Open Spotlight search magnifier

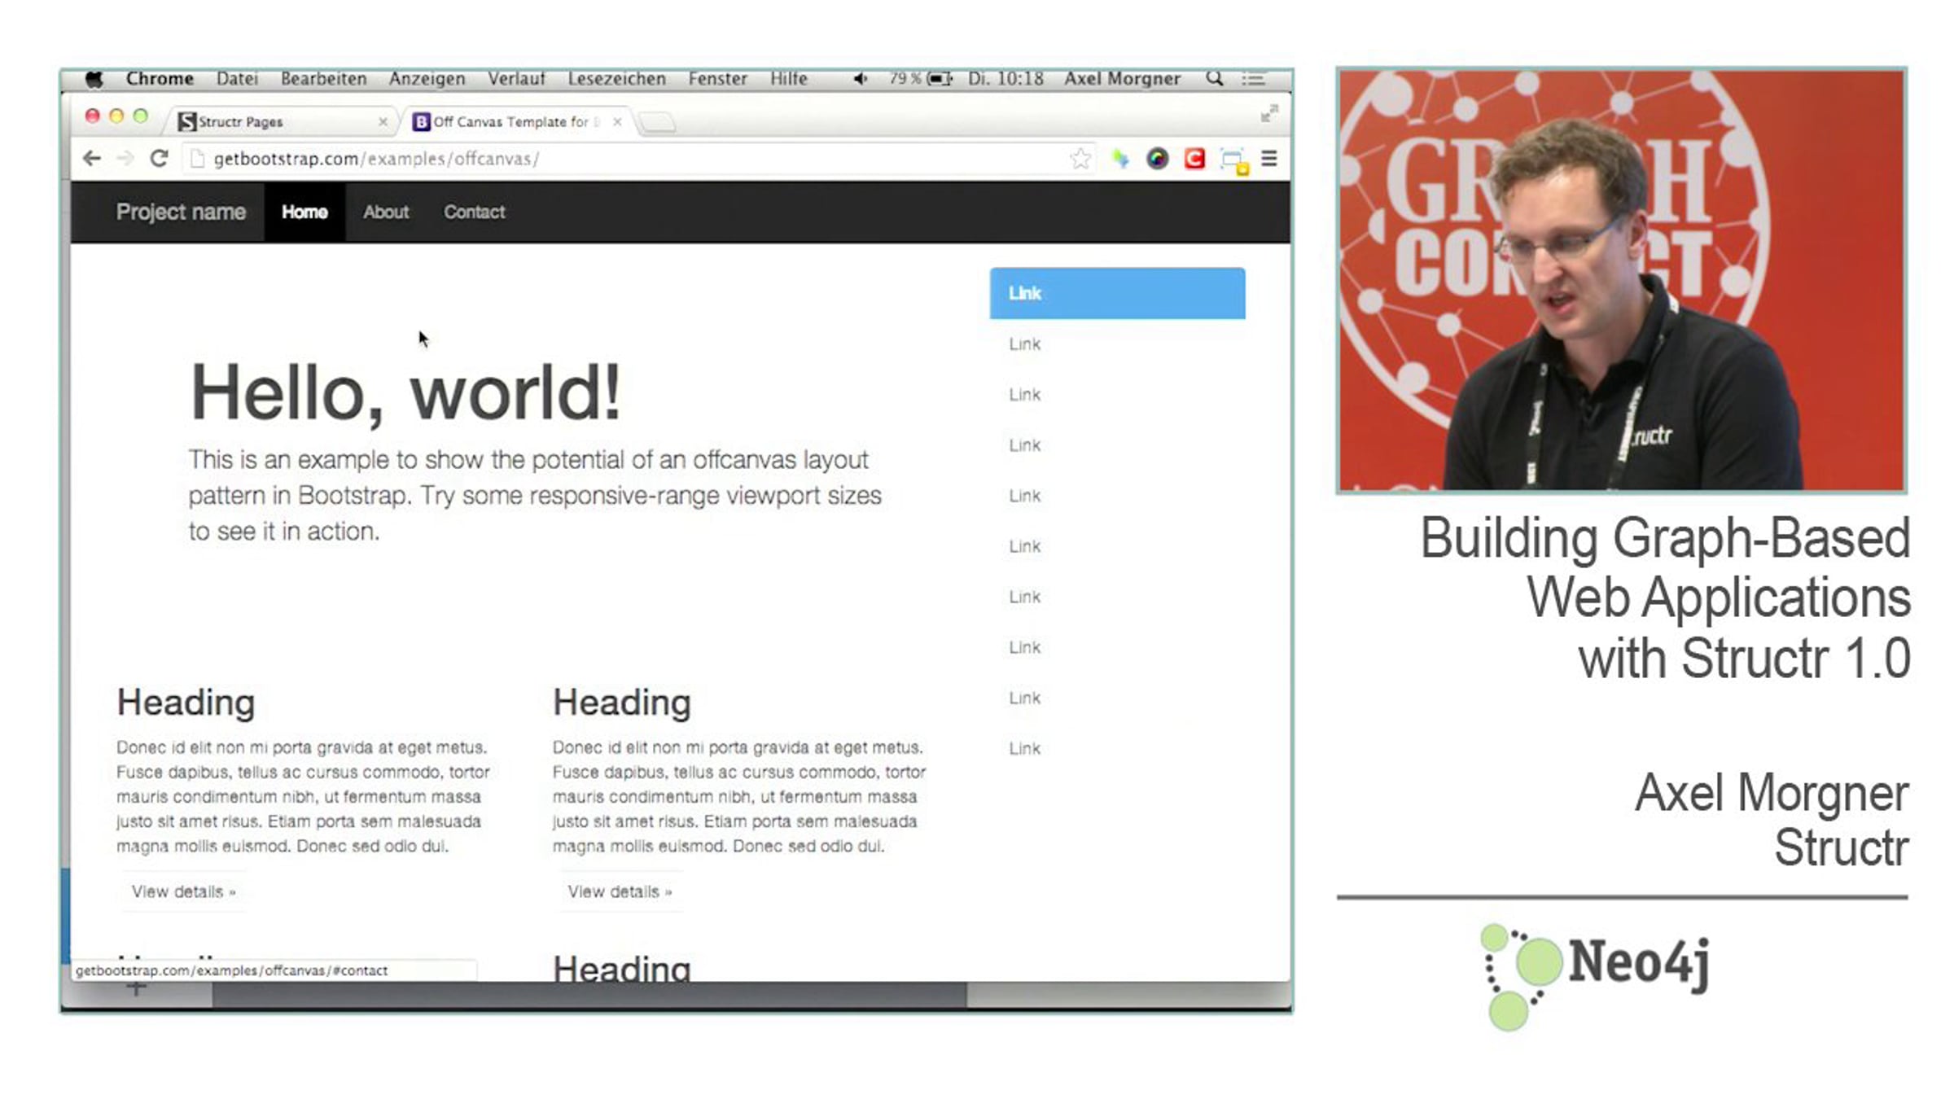click(x=1214, y=79)
